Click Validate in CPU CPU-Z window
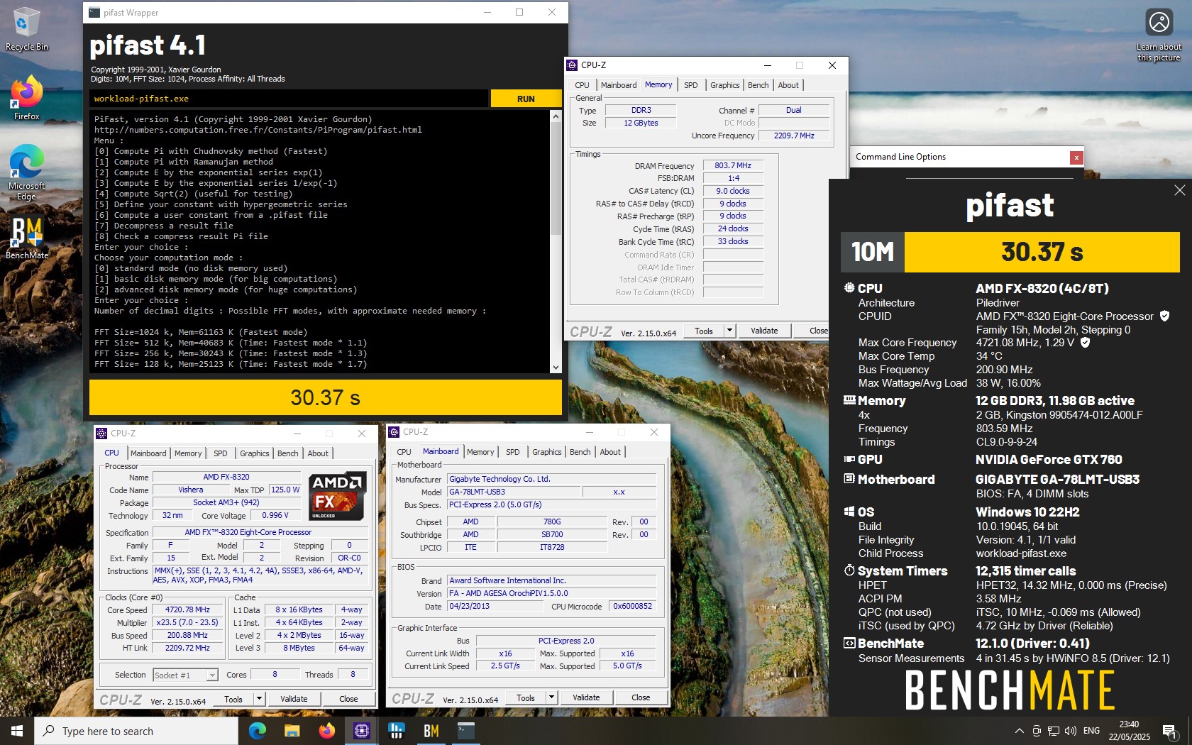 (294, 699)
